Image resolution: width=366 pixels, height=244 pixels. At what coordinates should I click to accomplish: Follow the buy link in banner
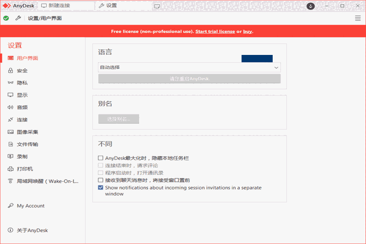point(248,32)
